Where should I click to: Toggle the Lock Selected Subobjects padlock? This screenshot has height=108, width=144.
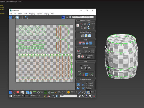point(45,96)
